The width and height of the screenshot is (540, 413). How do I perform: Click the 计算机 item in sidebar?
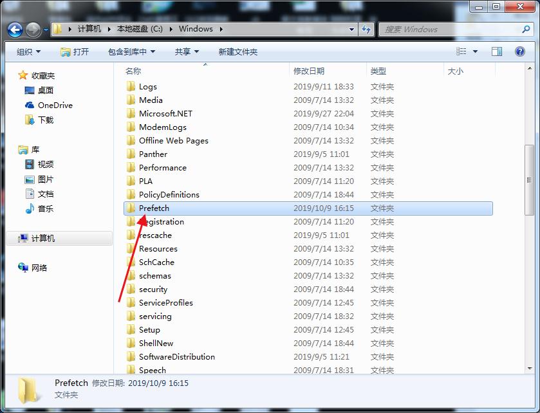(42, 238)
